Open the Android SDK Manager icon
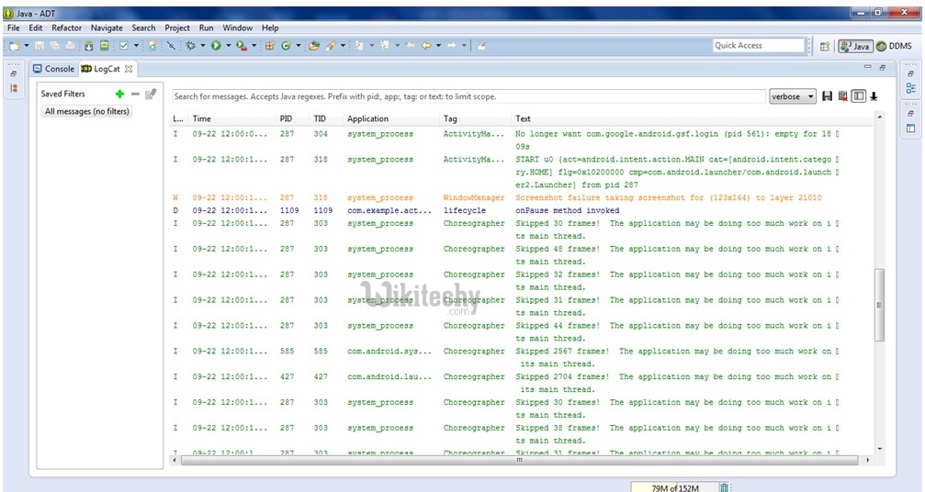Image resolution: width=925 pixels, height=492 pixels. (x=88, y=45)
